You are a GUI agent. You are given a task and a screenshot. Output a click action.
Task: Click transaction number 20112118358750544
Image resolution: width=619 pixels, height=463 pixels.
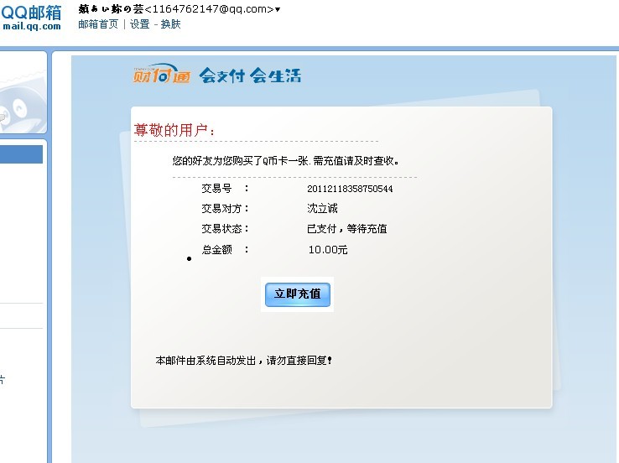350,189
